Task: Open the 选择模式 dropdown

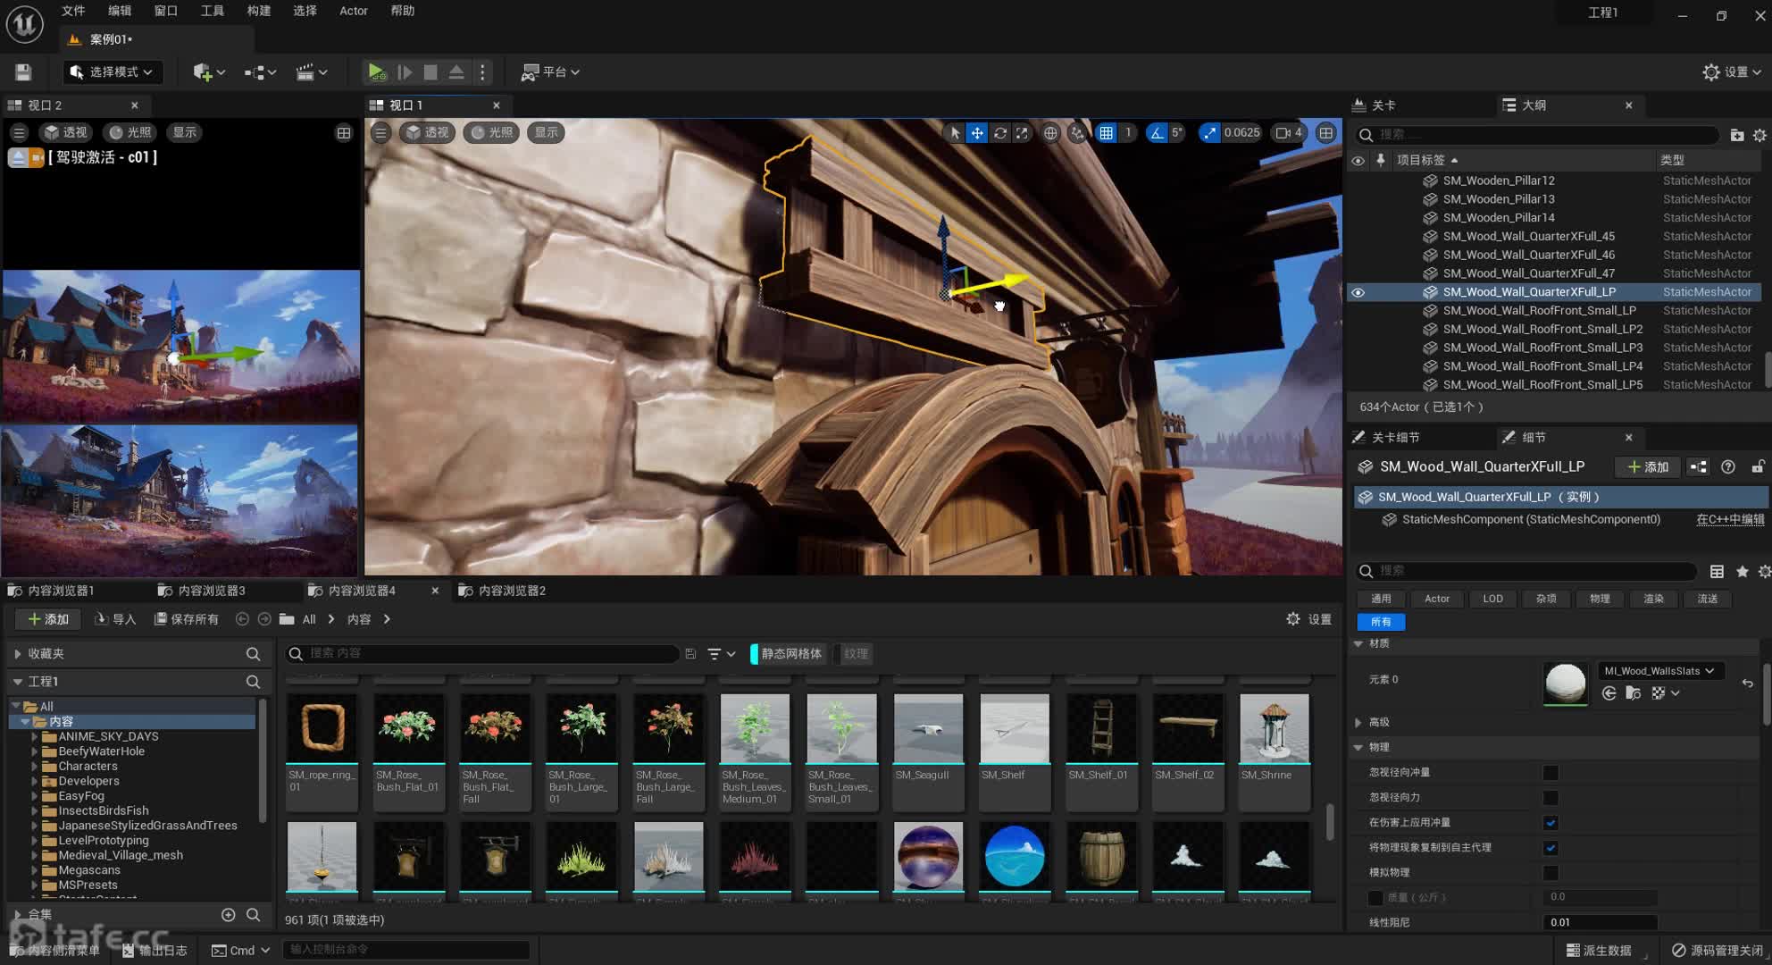Action: (x=113, y=72)
